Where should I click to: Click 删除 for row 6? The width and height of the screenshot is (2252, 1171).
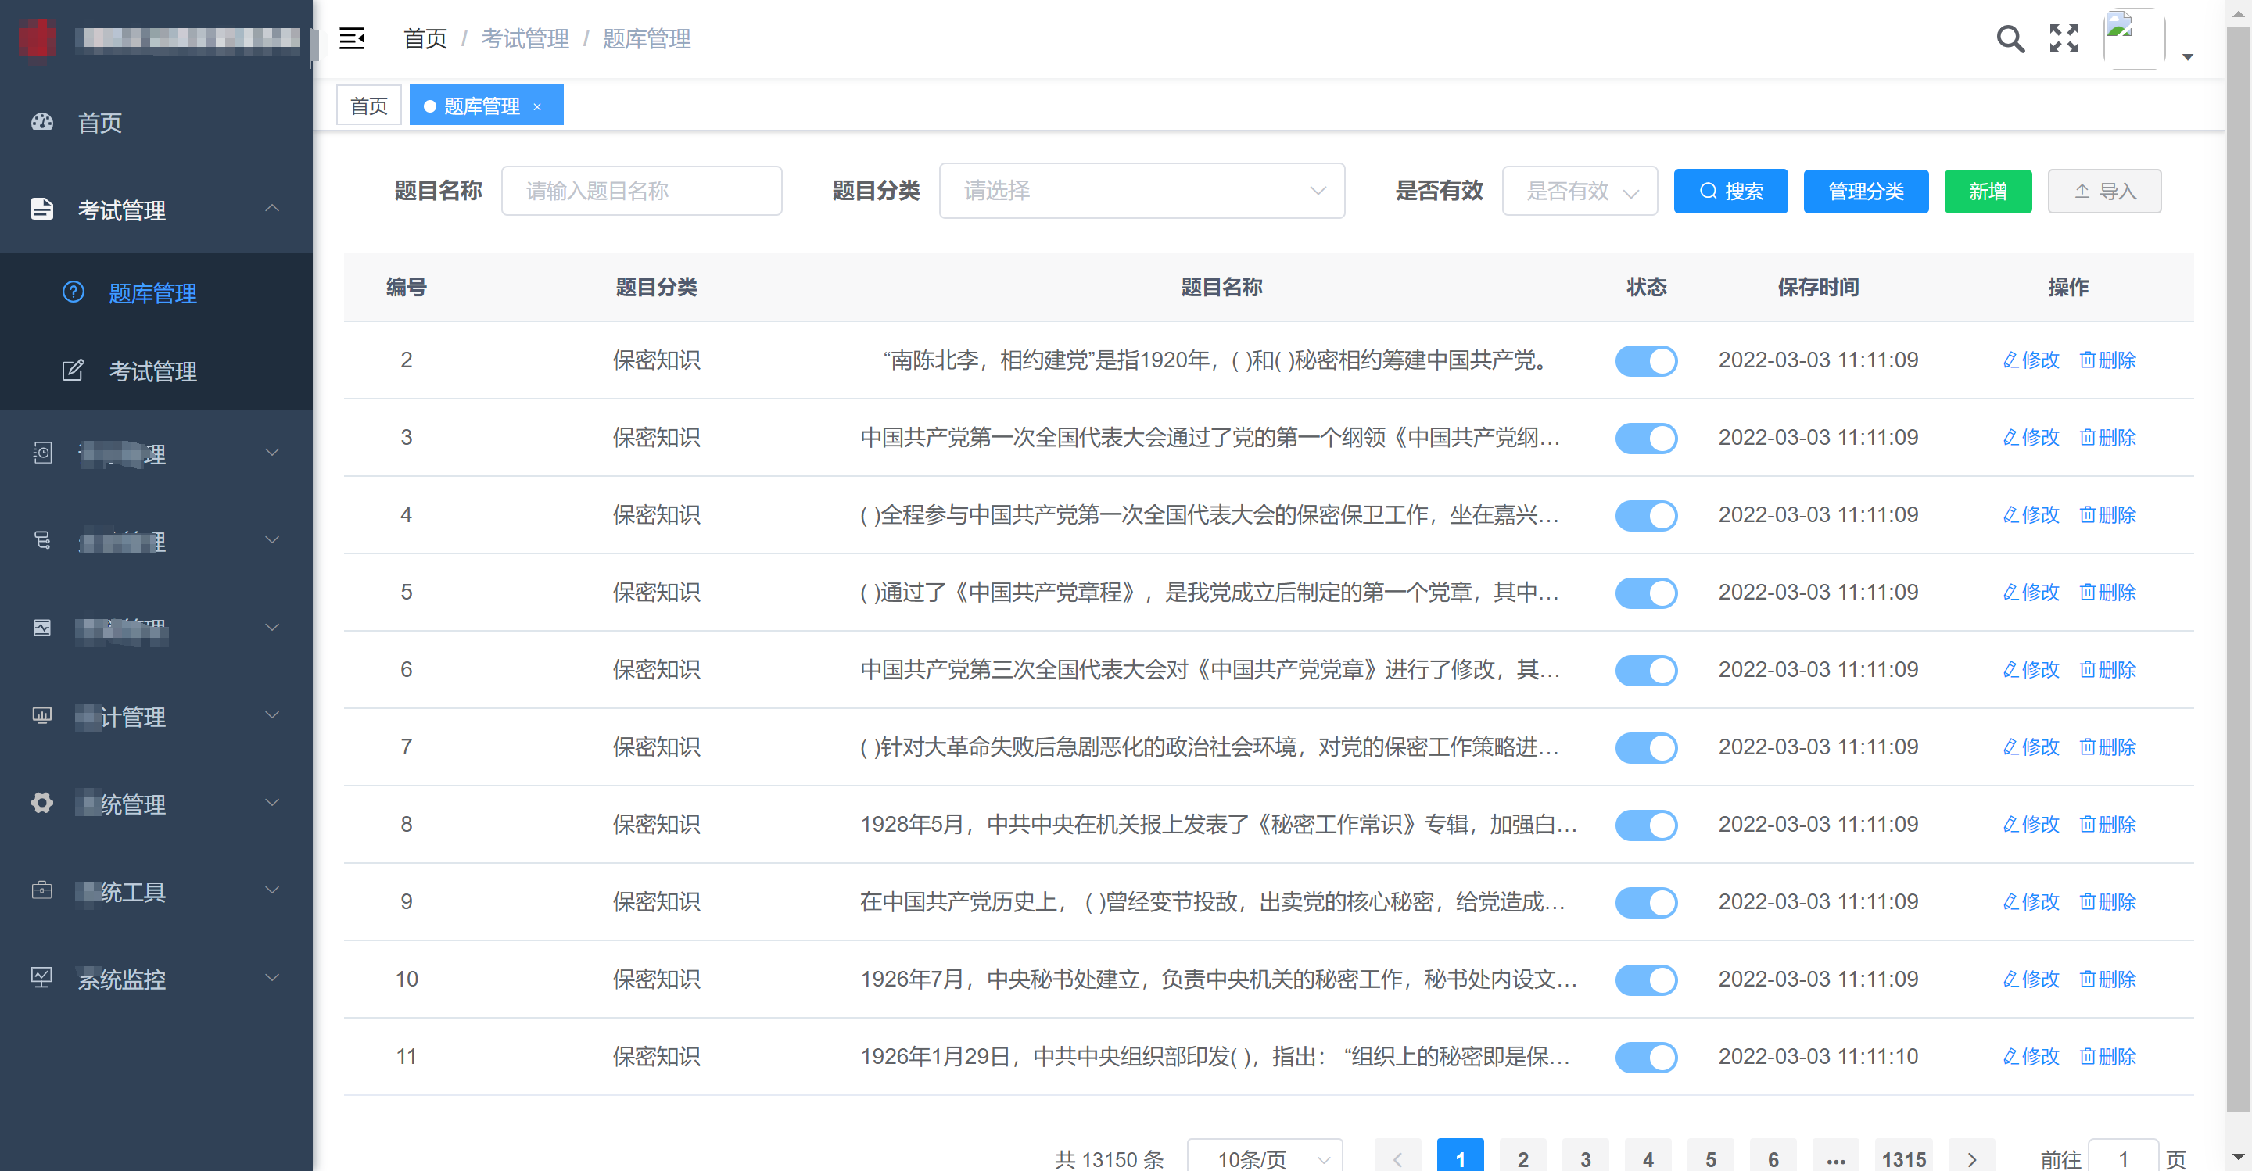2108,669
